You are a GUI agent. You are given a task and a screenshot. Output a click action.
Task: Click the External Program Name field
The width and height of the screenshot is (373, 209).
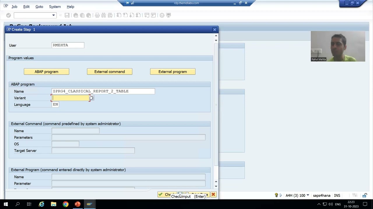pyautogui.click(x=129, y=177)
